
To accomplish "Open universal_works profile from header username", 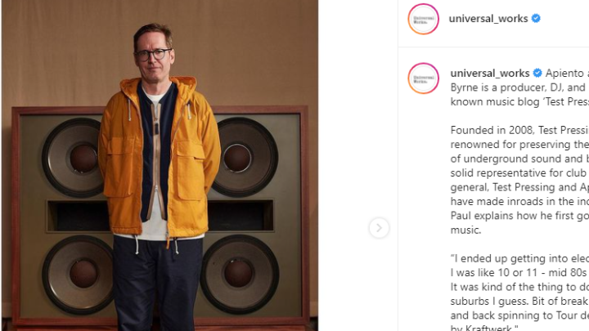I will (488, 18).
